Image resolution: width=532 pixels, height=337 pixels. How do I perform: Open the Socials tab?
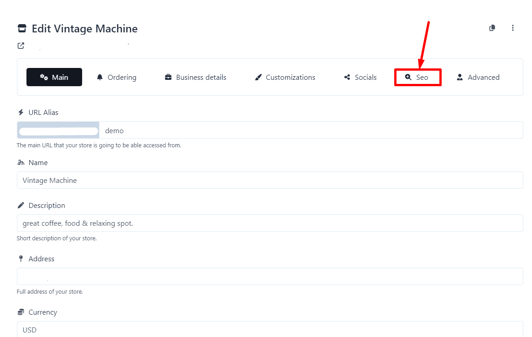[x=360, y=78]
